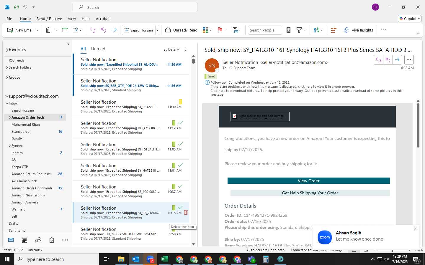Click the Follow Up red flag icon
425x265 pixels.
[220, 30]
